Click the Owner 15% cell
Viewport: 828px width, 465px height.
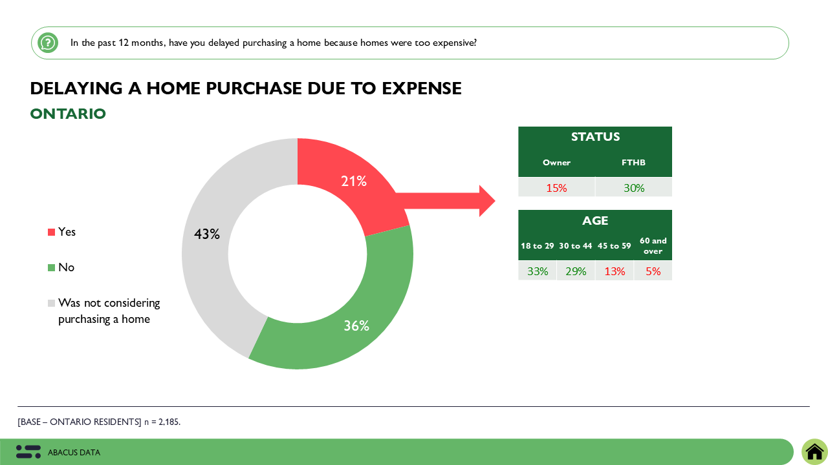(556, 188)
